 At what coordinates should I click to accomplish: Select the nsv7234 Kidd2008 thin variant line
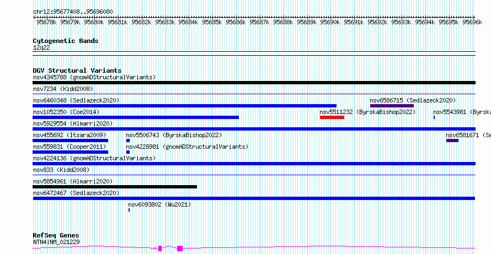(x=254, y=94)
